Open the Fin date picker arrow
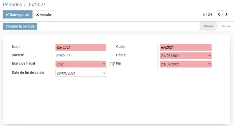The height and width of the screenshot is (126, 234). click(209, 64)
